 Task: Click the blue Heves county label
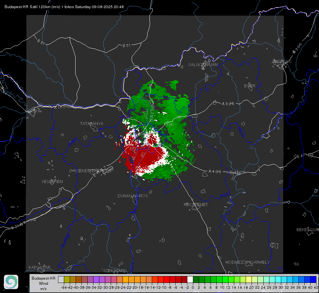(x=241, y=133)
